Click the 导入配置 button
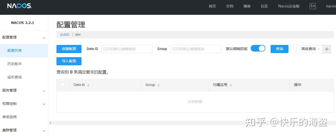336x136 pixels. 69,61
